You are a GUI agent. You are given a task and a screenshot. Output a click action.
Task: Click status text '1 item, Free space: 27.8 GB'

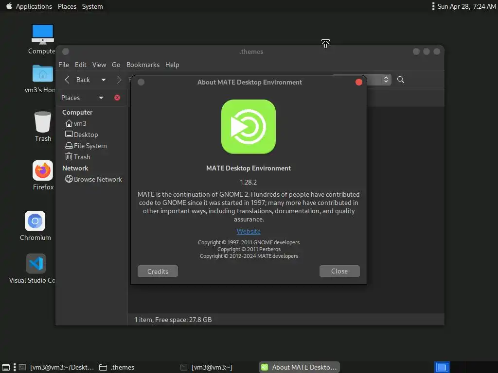(x=173, y=320)
